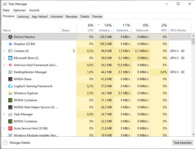This screenshot has width=195, height=149.
Task: Click the Microsoft Store icon
Action: coord(10,58)
